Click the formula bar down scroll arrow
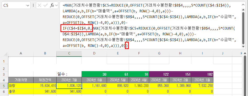The height and width of the screenshot is (96, 248). (x=243, y=46)
